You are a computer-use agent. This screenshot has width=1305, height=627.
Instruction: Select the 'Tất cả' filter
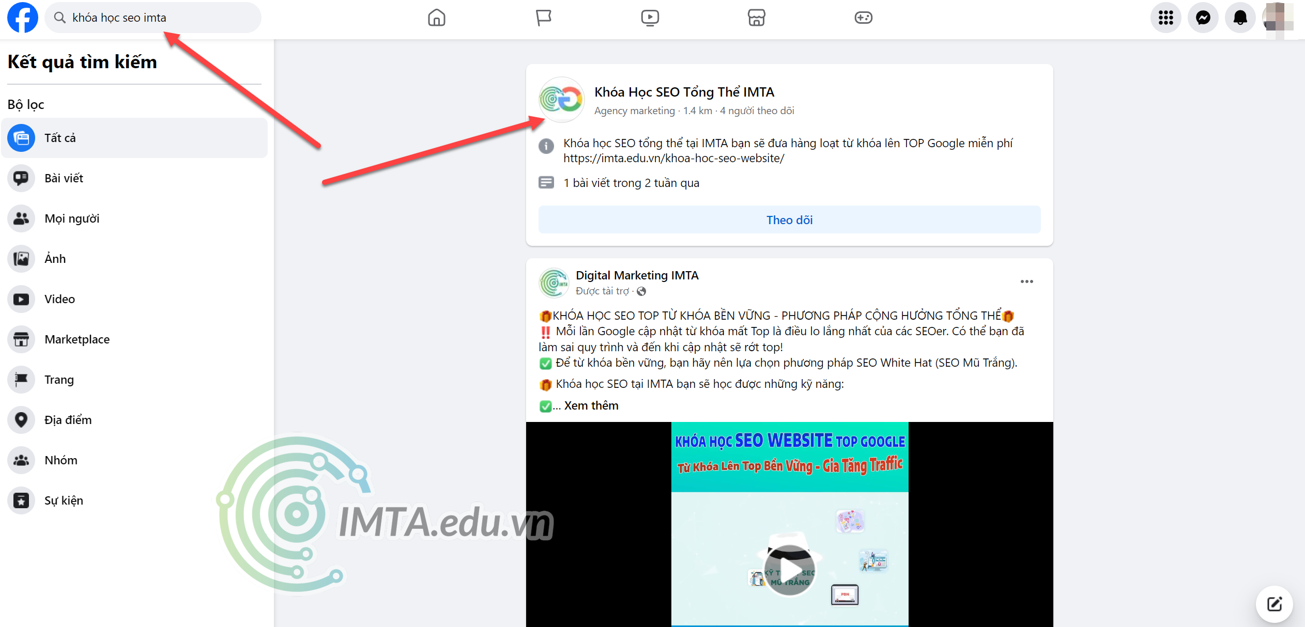click(x=135, y=138)
